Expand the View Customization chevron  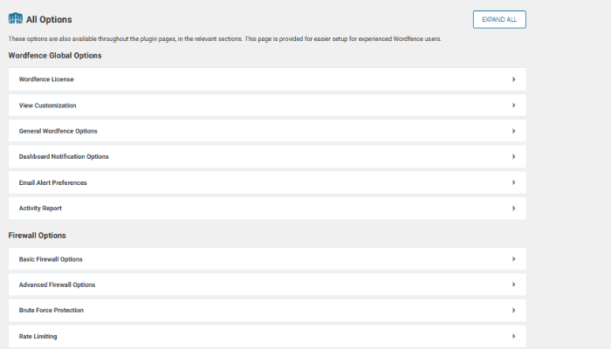(513, 106)
